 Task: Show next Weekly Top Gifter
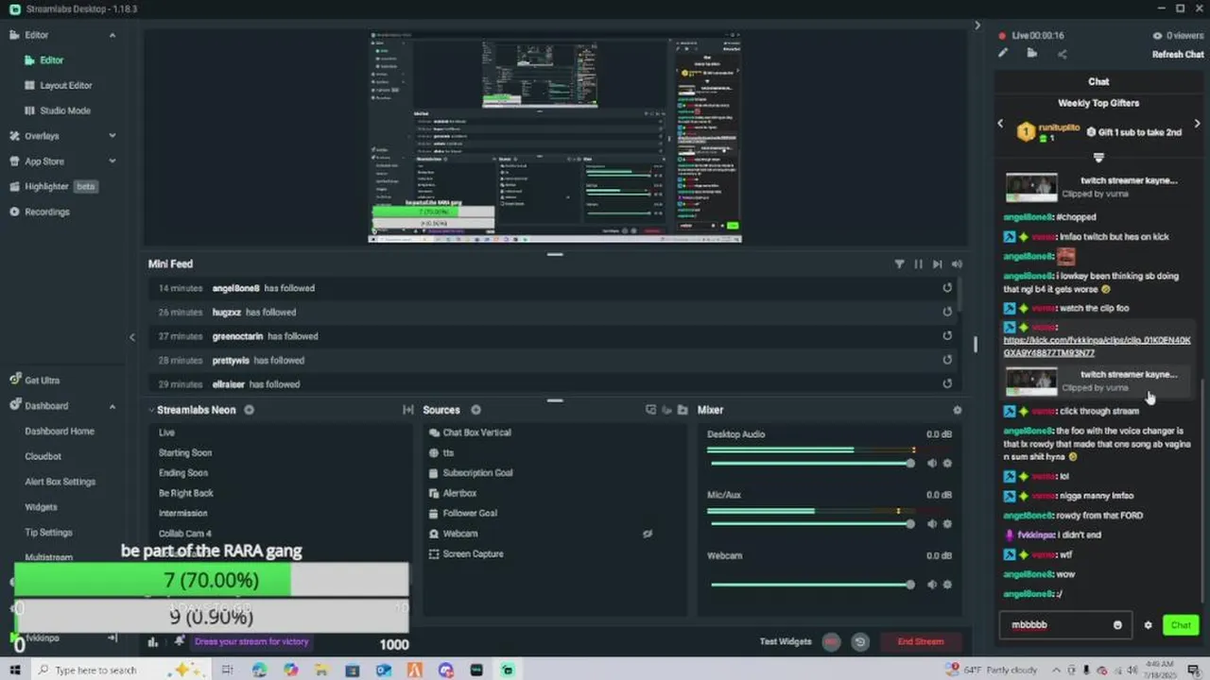1197,124
